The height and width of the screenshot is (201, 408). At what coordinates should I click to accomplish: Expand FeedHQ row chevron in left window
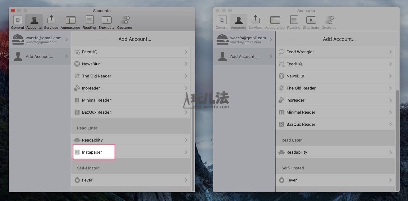tap(186, 52)
